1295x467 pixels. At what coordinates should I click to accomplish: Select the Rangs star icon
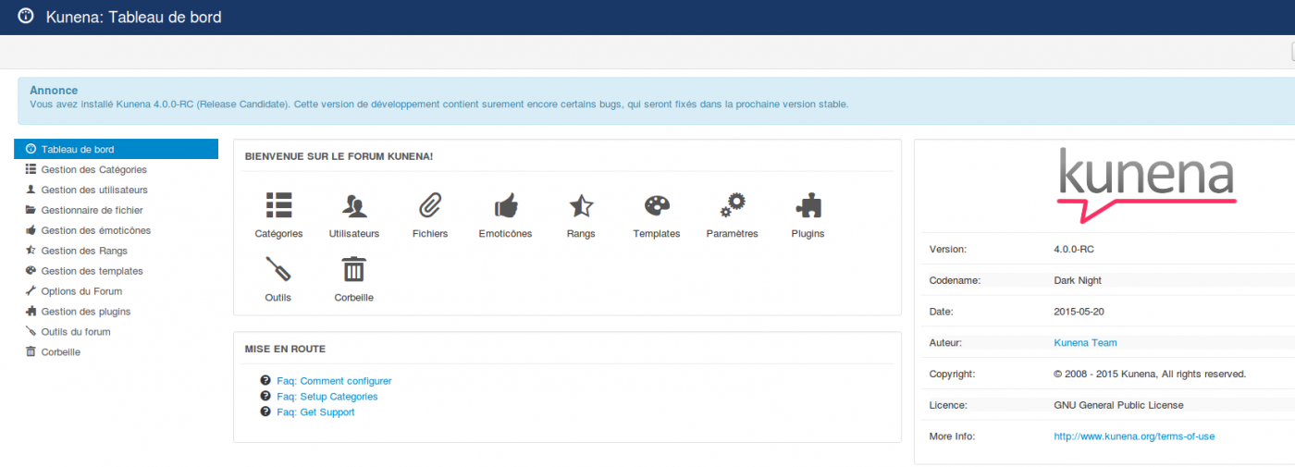click(581, 205)
